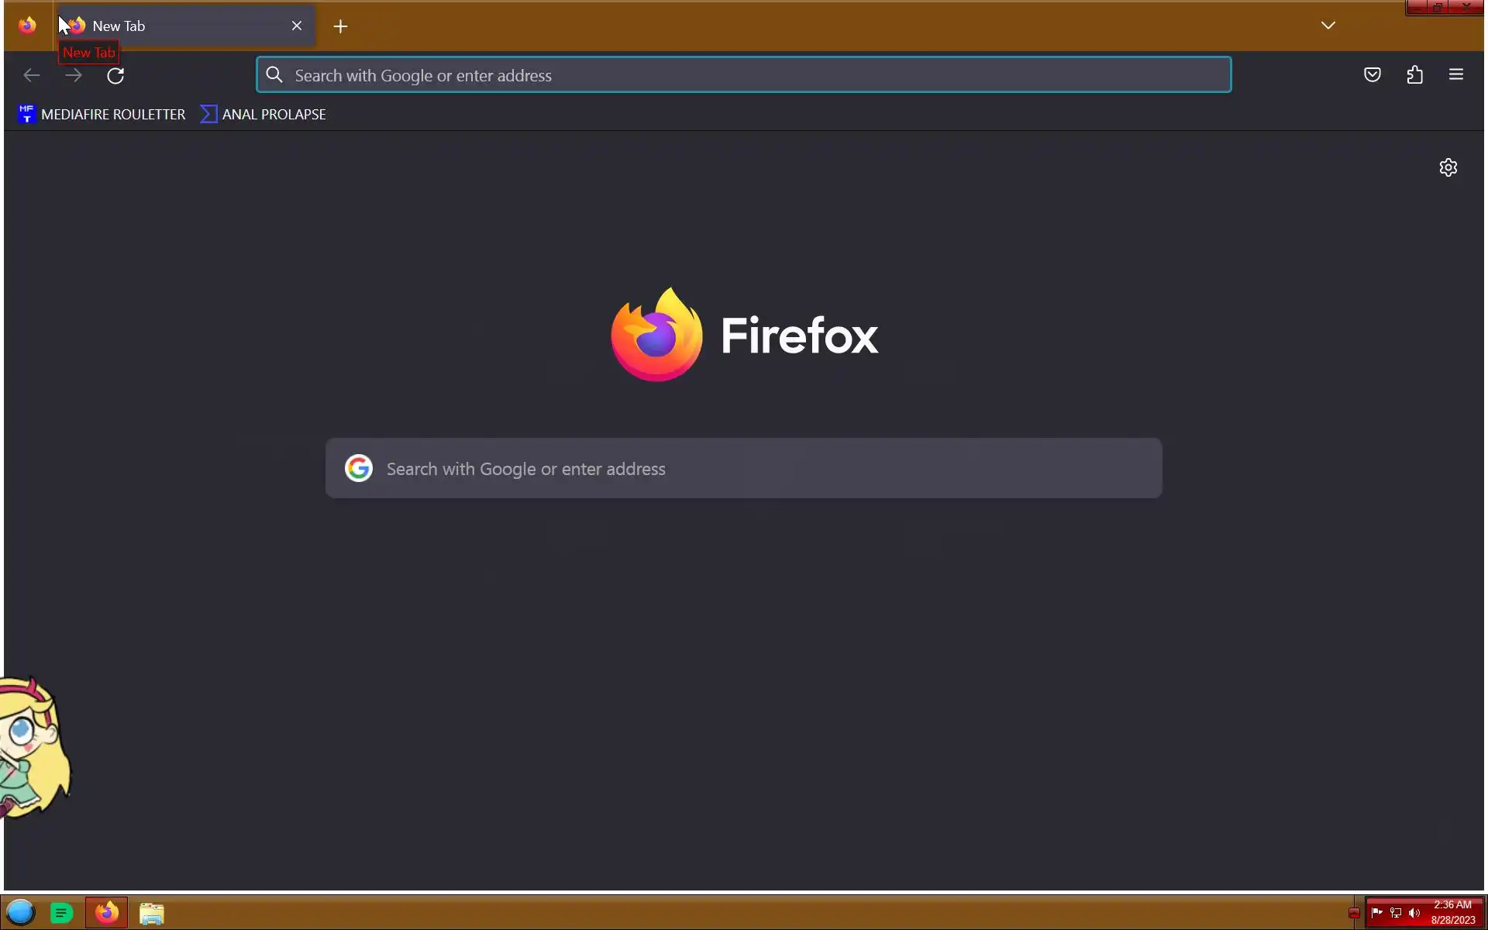Screen dimensions: 1488x930
Task: Click the central Google search box
Action: tap(744, 469)
